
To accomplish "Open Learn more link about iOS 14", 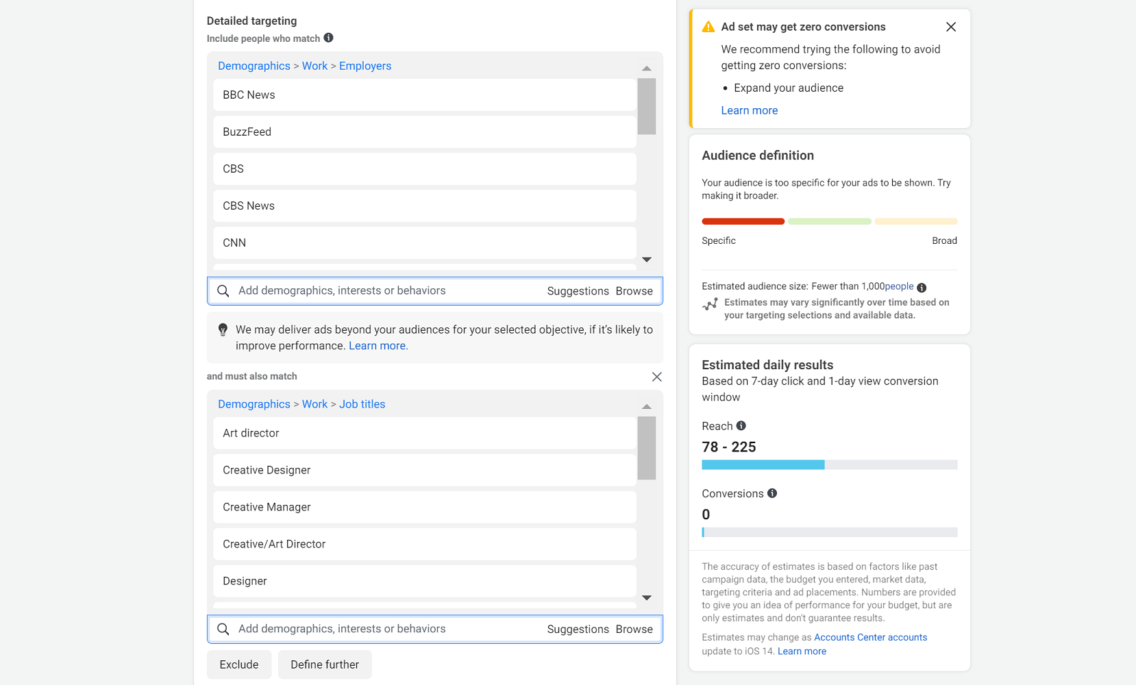I will (802, 651).
